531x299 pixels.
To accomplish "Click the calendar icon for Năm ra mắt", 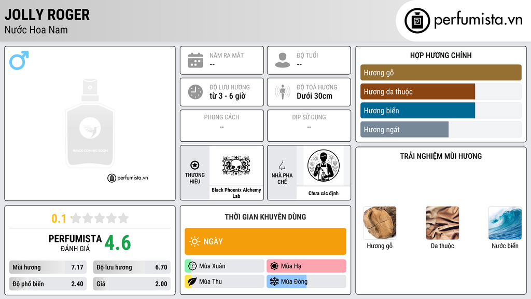I will (195, 60).
